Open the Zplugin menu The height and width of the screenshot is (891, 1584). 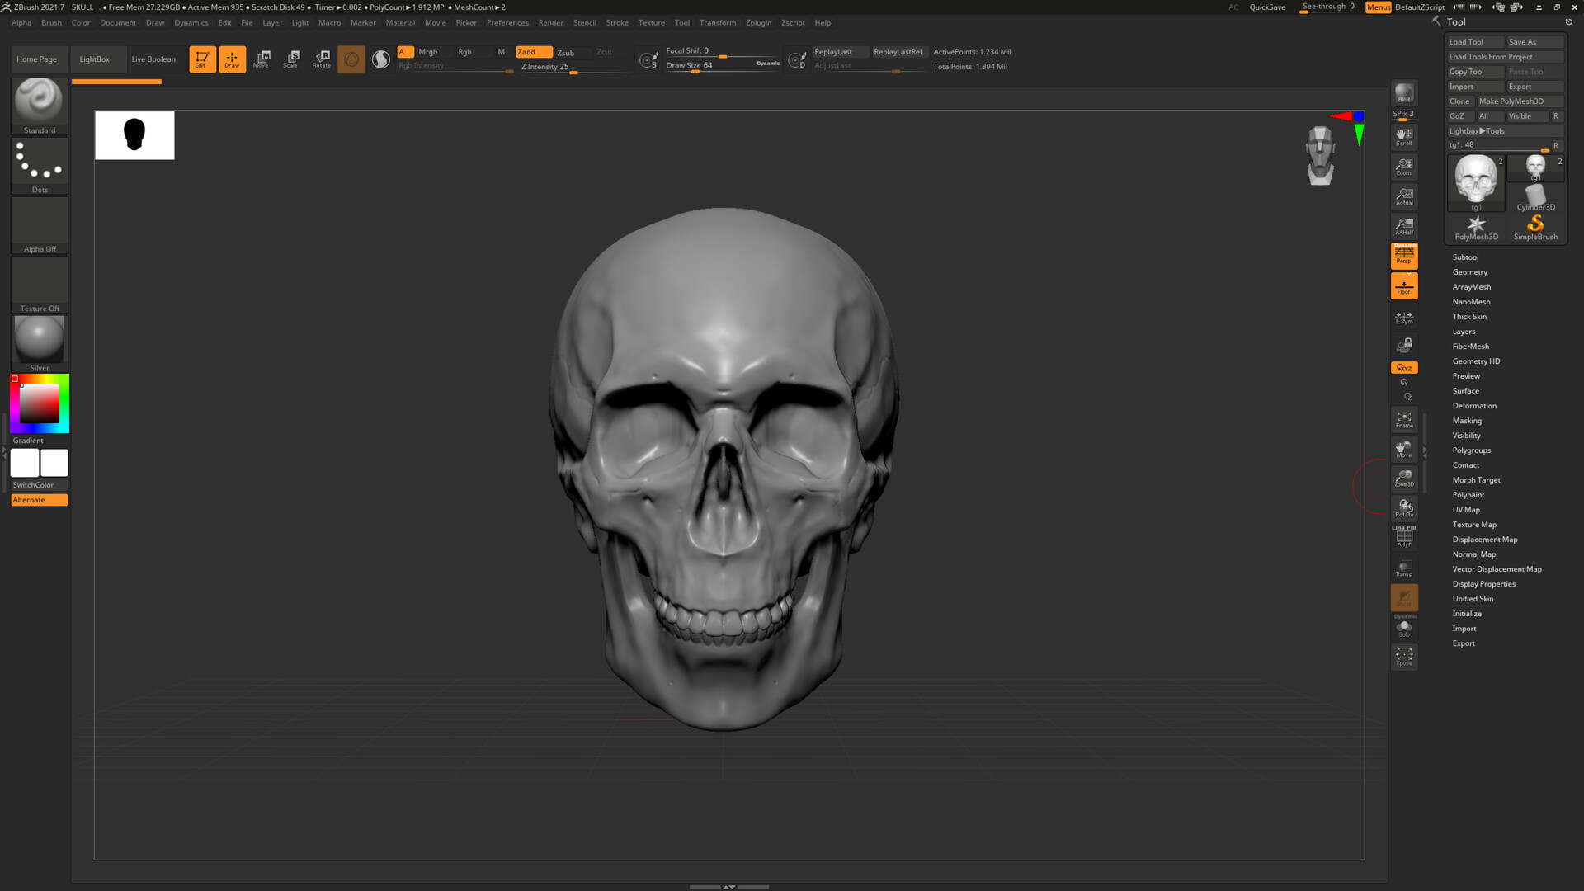coord(758,22)
